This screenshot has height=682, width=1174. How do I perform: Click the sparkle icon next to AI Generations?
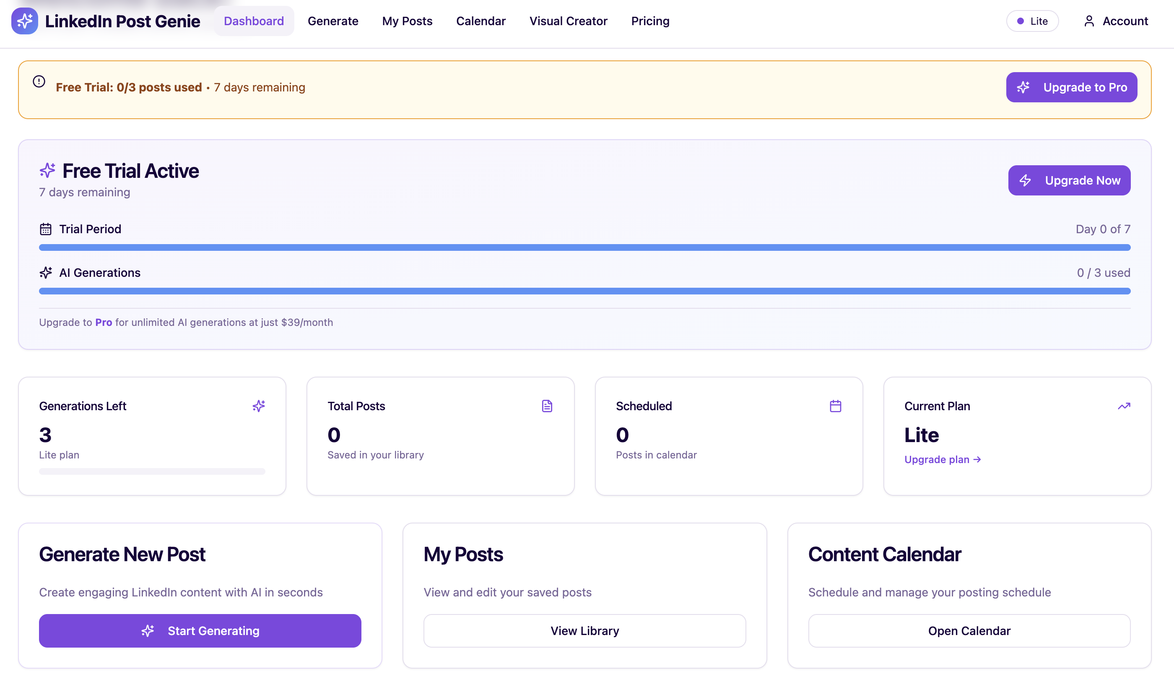tap(45, 273)
